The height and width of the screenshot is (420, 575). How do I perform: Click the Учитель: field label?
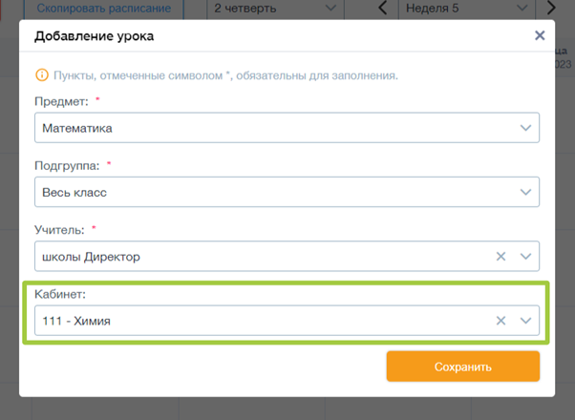(x=59, y=230)
